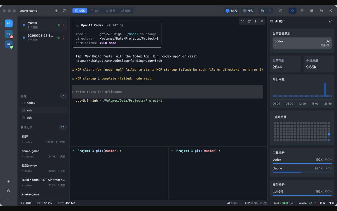Viewport: 337px width, 211px height.
Task: Select the codex terminal entry
Action: point(43,103)
